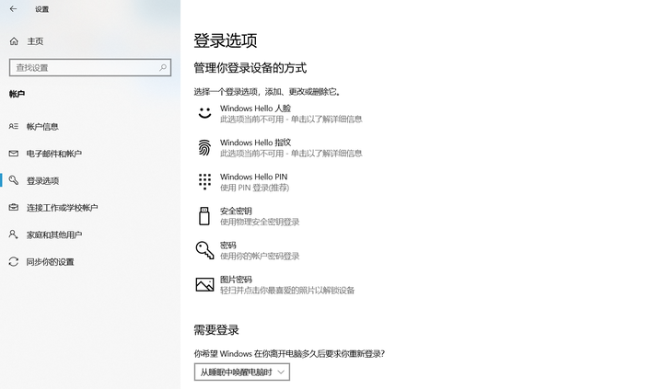This screenshot has height=389, width=663.
Task: Click the sync arrows icon for 同步你的设置
Action: (14, 261)
